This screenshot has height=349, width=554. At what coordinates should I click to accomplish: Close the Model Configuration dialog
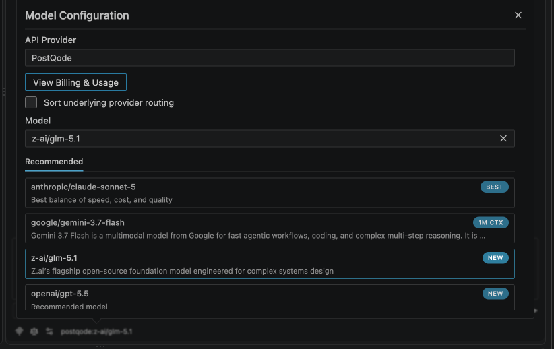pos(518,15)
